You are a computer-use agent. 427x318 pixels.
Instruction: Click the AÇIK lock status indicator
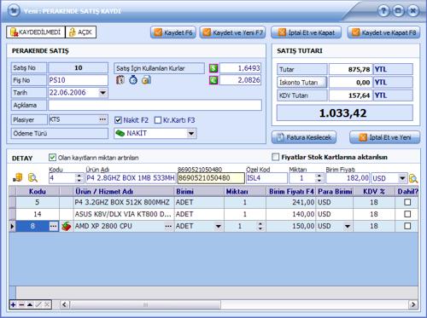point(81,32)
